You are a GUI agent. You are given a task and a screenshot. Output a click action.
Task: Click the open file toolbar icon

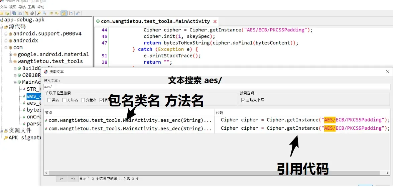(x=1, y=13)
